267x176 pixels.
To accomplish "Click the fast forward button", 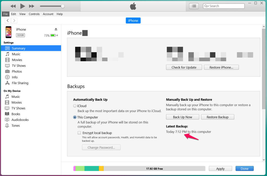I will (32, 6).
